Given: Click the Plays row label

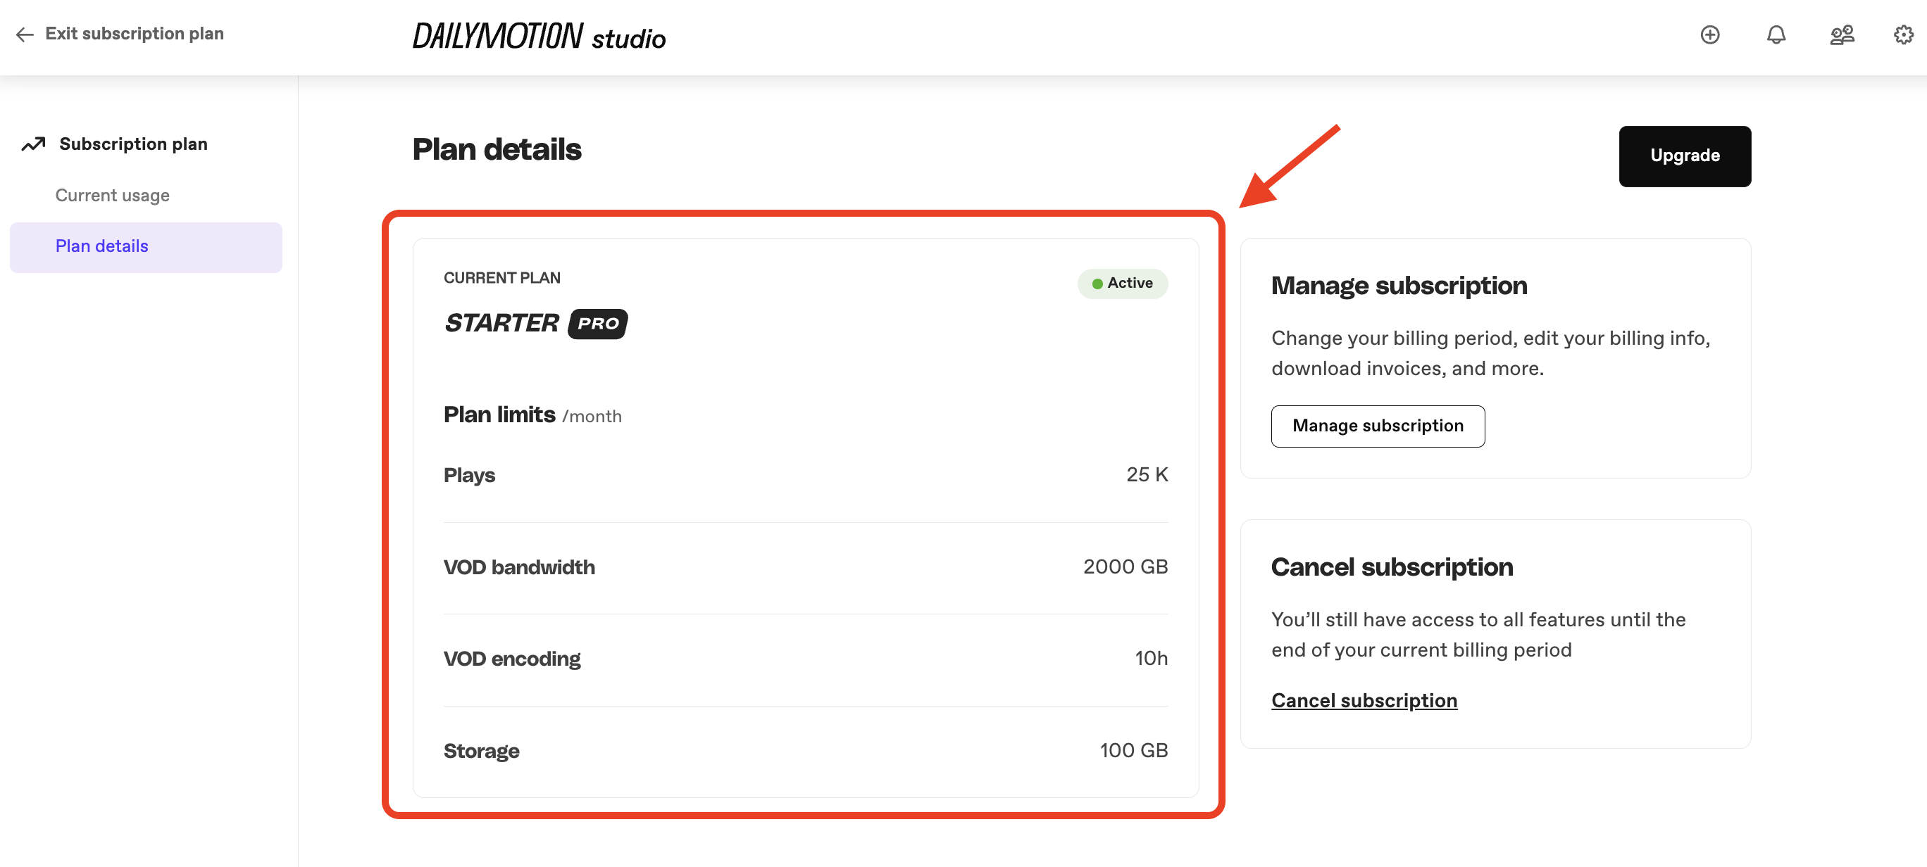Looking at the screenshot, I should 469,475.
